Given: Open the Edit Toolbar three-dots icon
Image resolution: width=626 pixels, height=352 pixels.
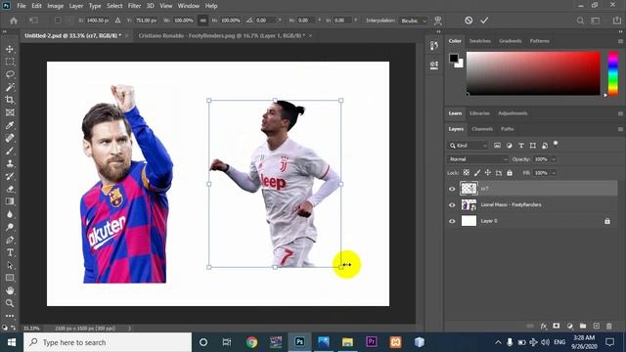Looking at the screenshot, I should pyautogui.click(x=10, y=316).
